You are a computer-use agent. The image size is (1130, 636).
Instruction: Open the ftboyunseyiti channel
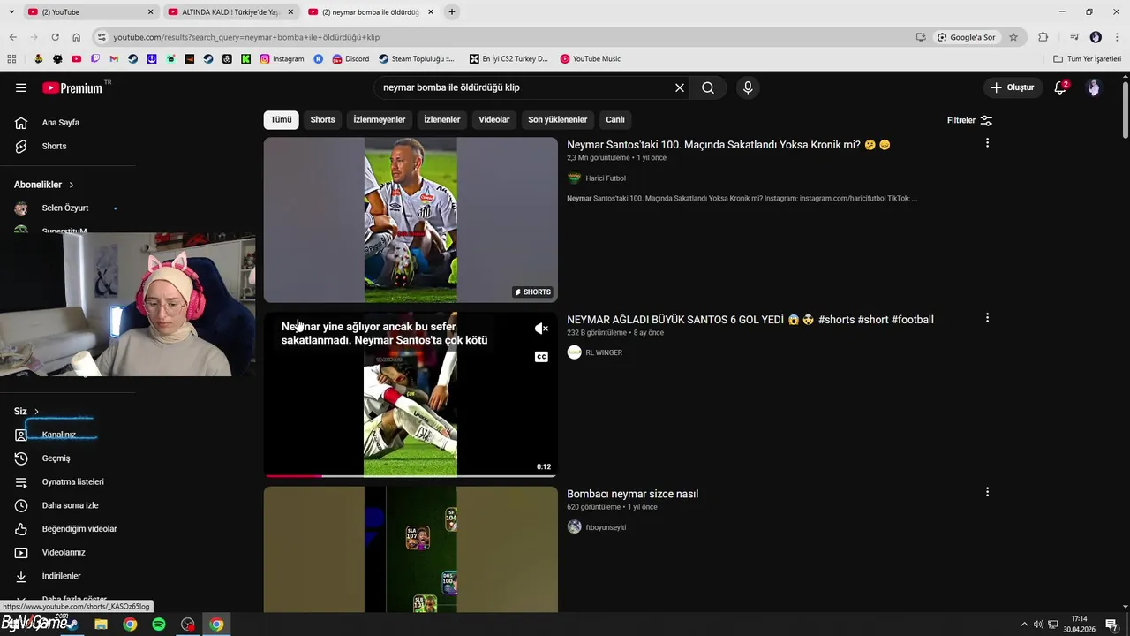tap(606, 527)
